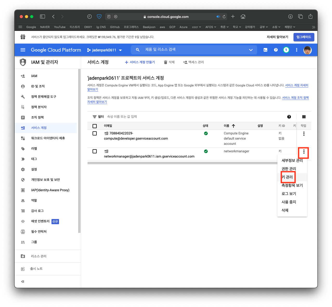The width and height of the screenshot is (332, 307).
Task: Expand the search bar dropdown arrow
Action: pyautogui.click(x=251, y=50)
